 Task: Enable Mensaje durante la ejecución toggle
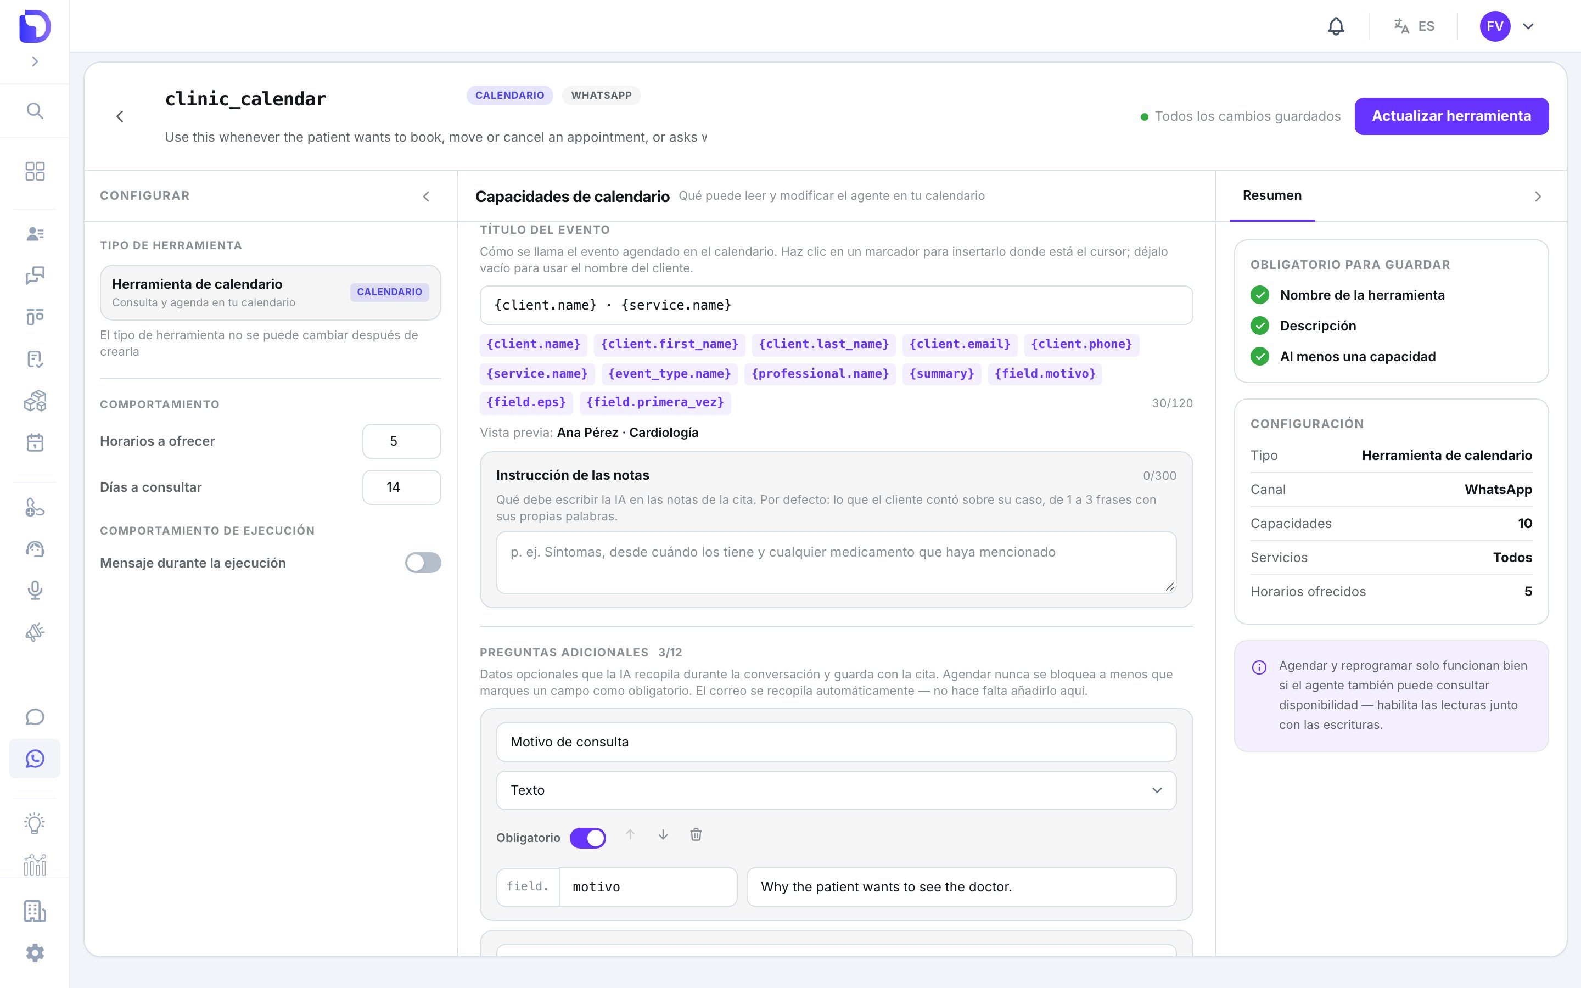click(x=423, y=563)
